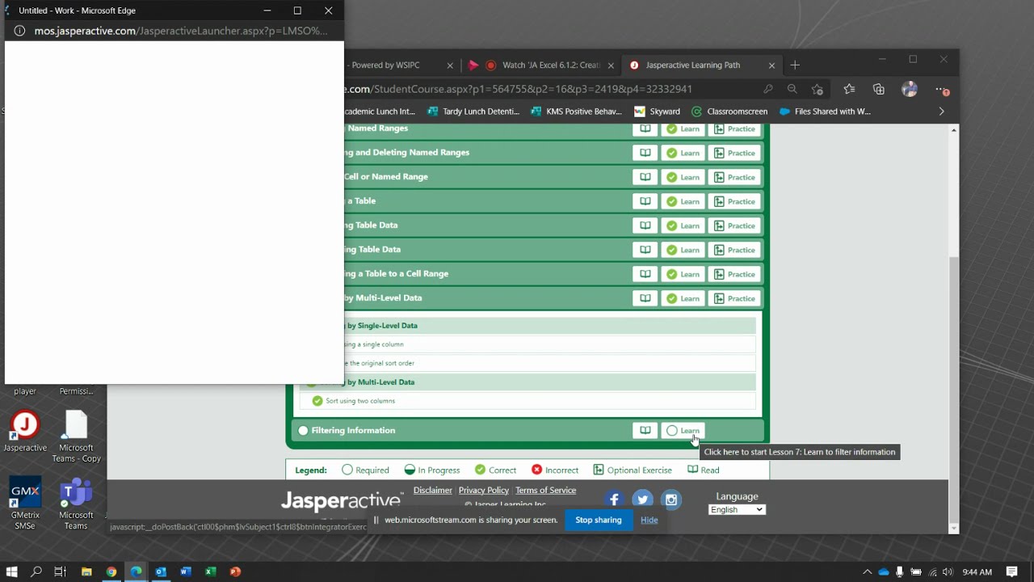Viewport: 1034px width, 582px height.
Task: Open Read book icon for Filtering Information row
Action: coord(645,431)
